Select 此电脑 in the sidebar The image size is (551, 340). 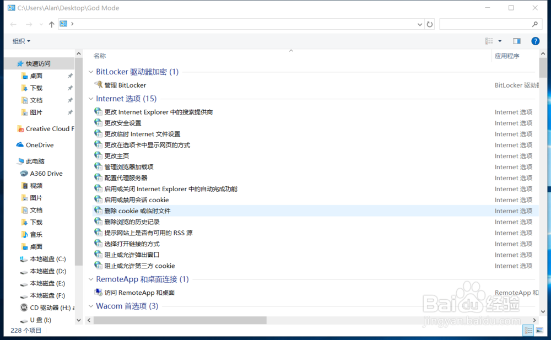point(35,161)
